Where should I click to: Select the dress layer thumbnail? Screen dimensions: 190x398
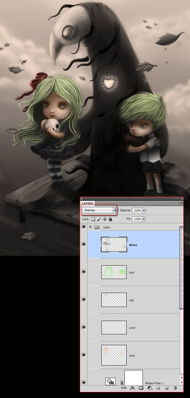point(114,244)
